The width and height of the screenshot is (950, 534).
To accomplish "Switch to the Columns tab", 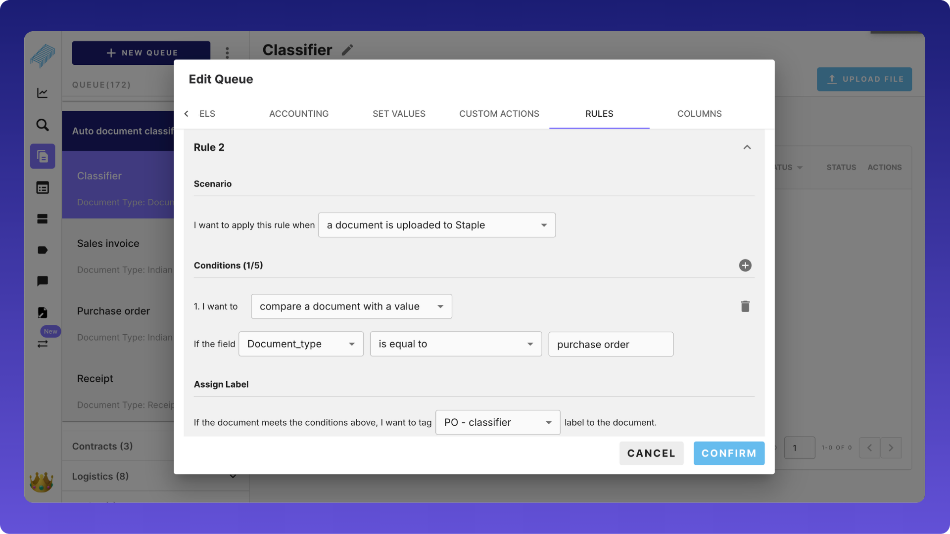I will point(699,114).
